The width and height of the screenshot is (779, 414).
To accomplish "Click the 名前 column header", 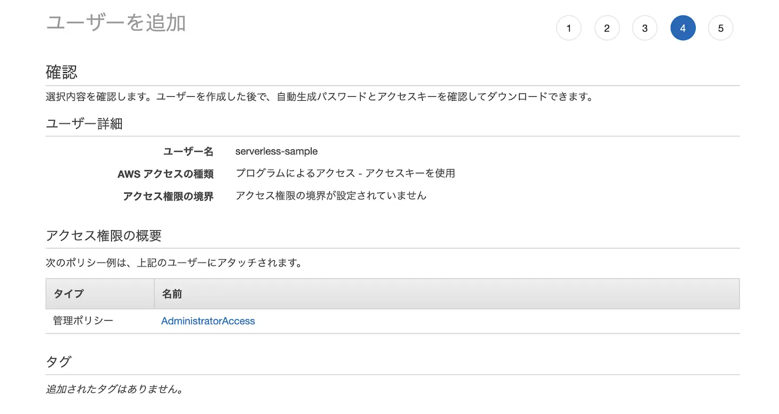I will 171,293.
